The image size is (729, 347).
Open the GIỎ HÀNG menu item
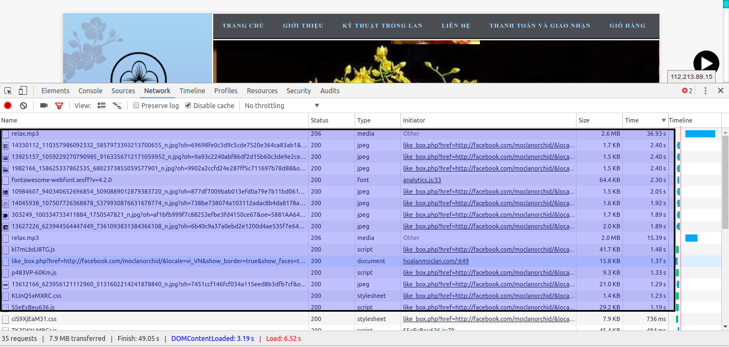coord(627,25)
